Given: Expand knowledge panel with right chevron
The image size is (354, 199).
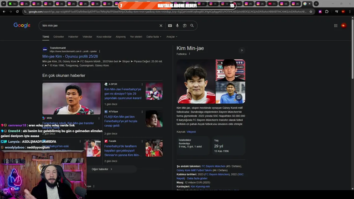Looking at the screenshot, I should tap(242, 50).
